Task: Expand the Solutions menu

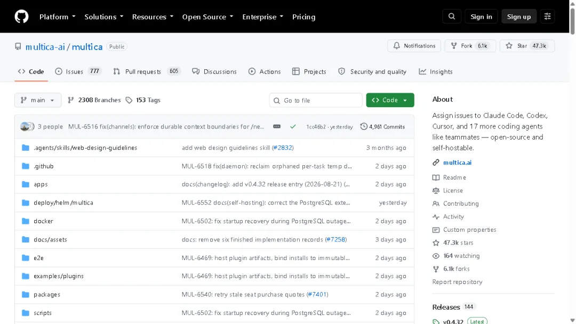Action: pyautogui.click(x=103, y=17)
